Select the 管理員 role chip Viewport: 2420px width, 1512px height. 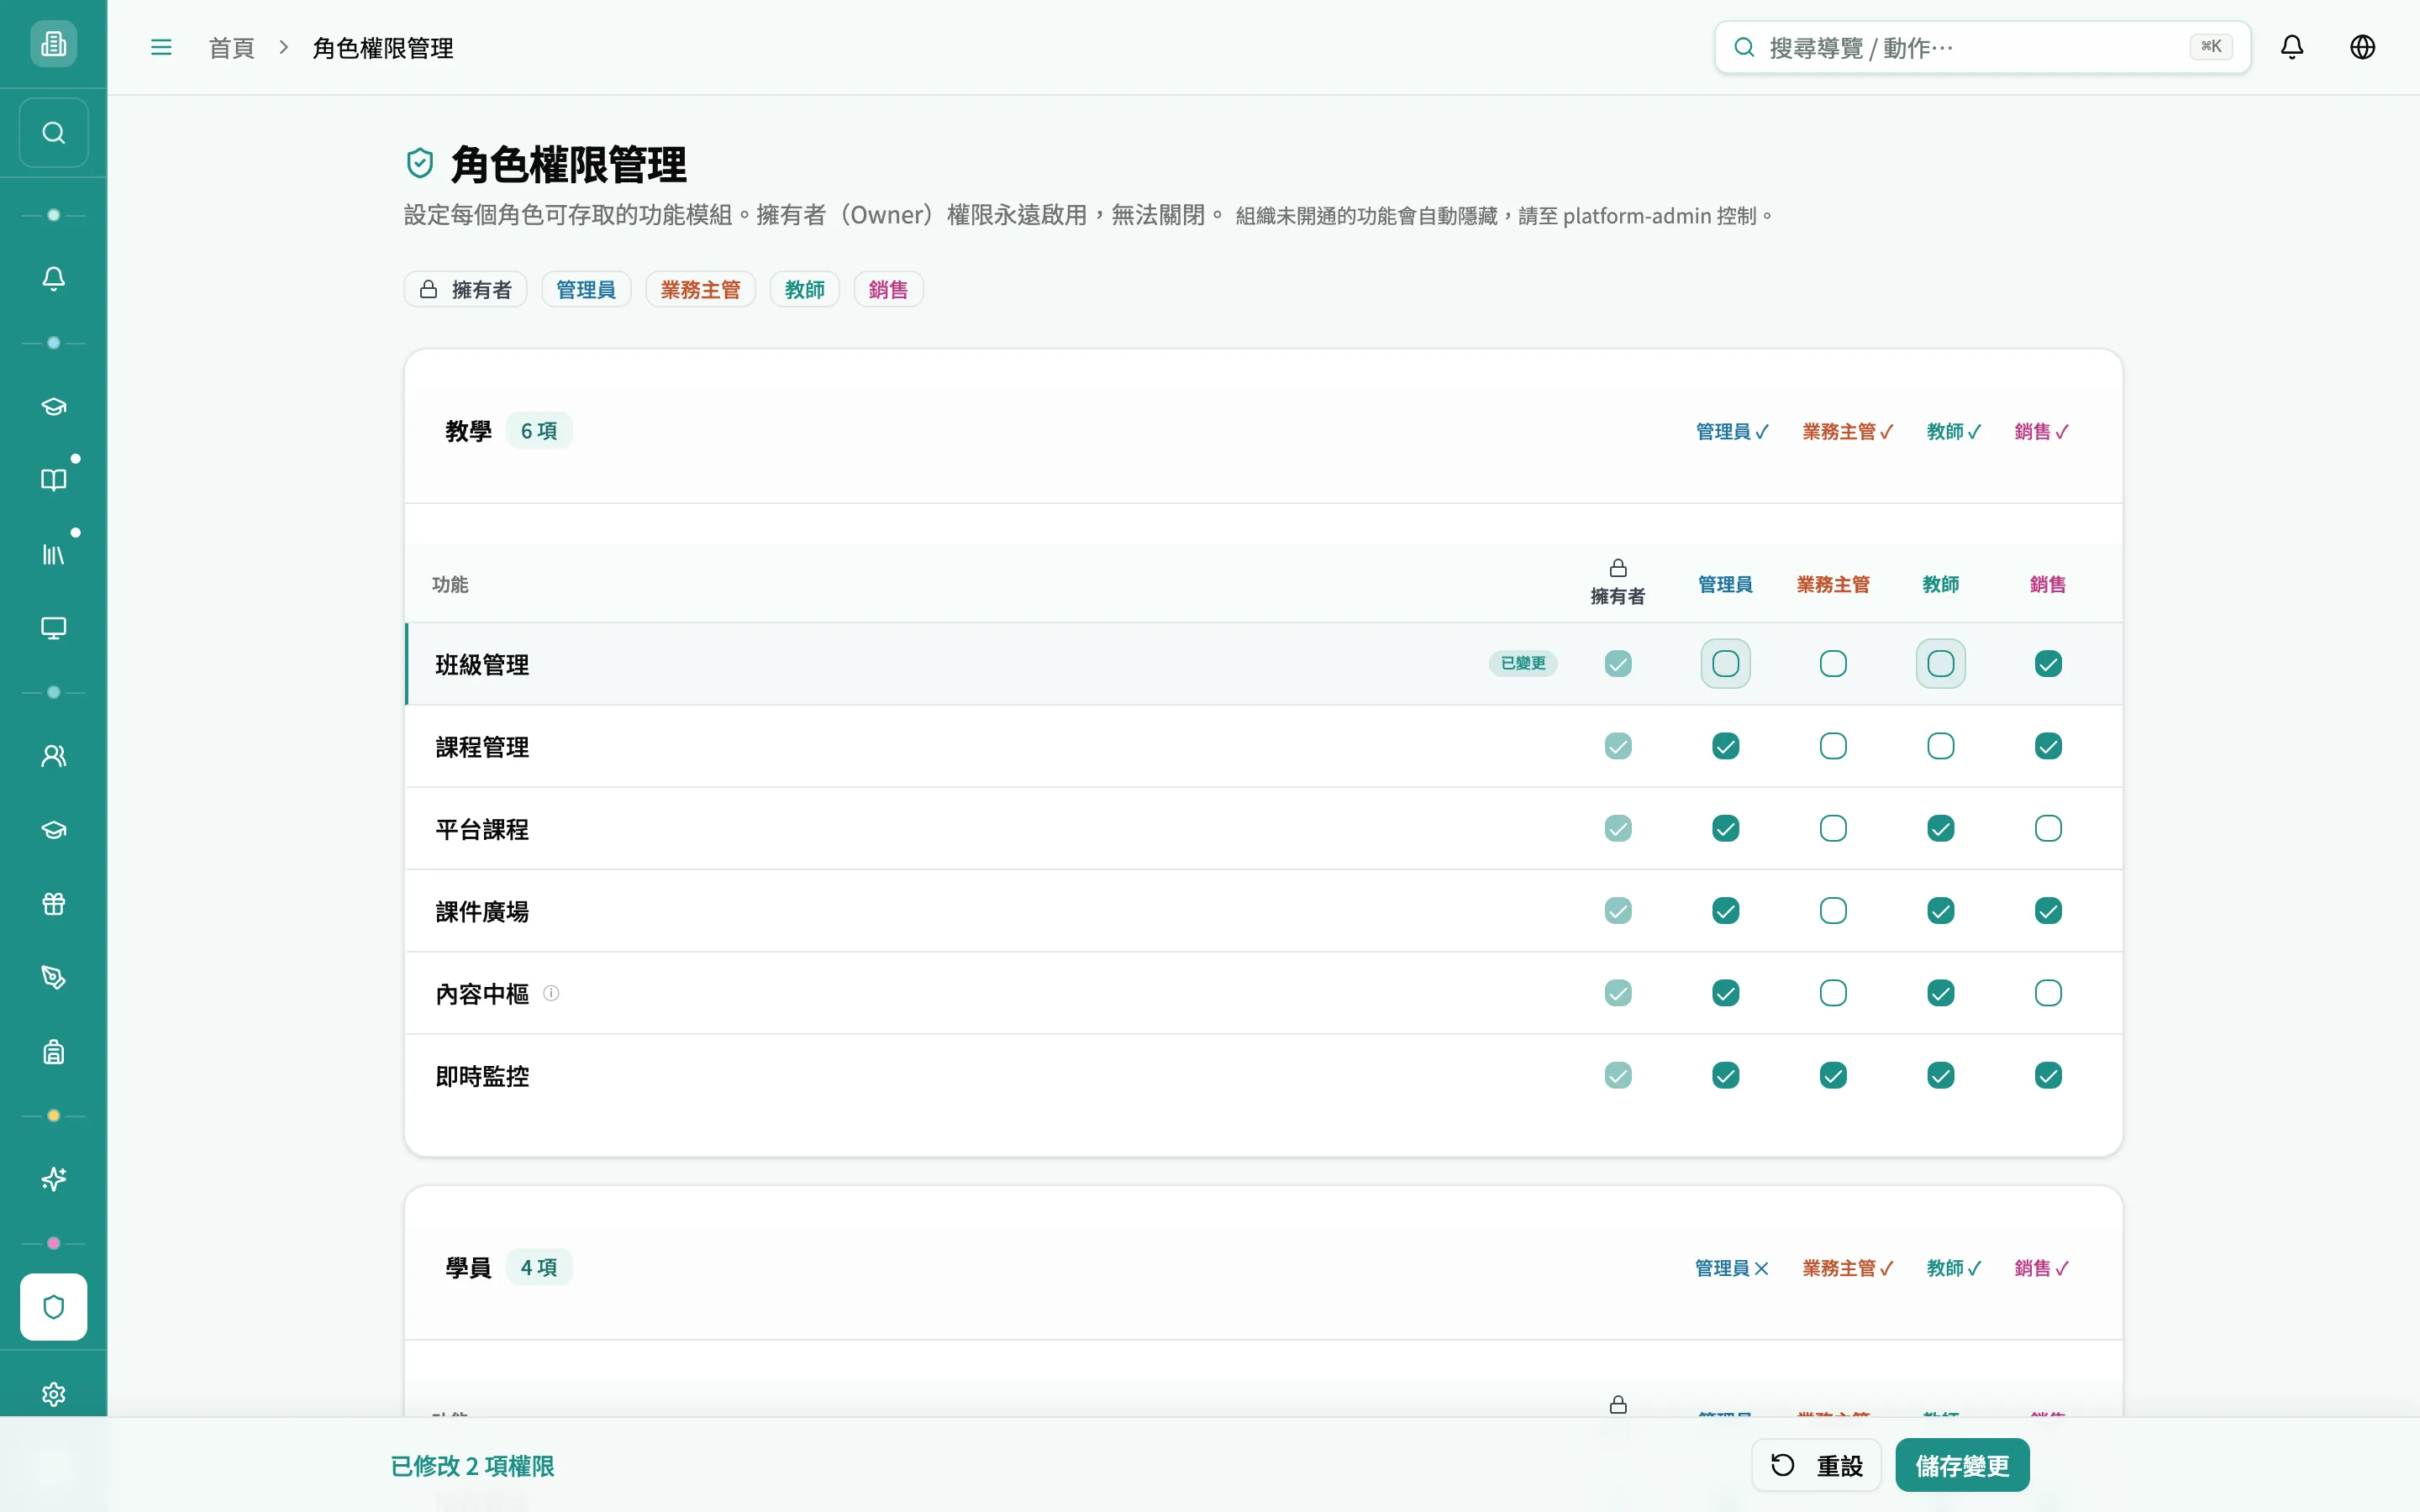pyautogui.click(x=586, y=289)
